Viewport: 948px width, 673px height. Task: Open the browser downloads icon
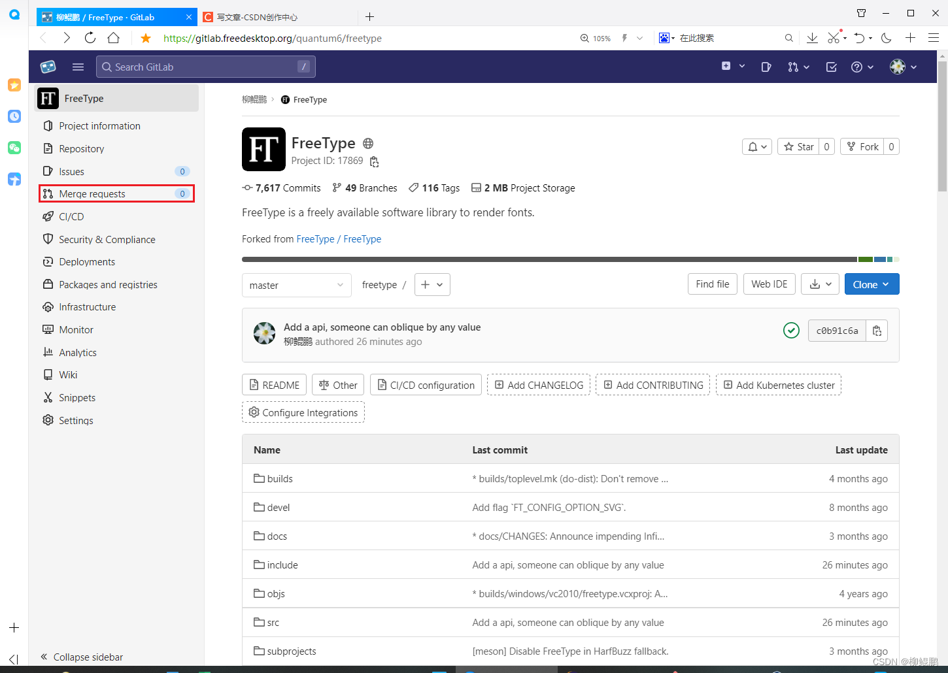[812, 38]
